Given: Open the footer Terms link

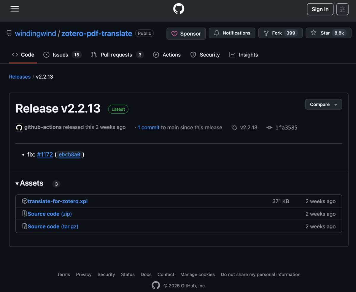Looking at the screenshot, I should point(63,274).
